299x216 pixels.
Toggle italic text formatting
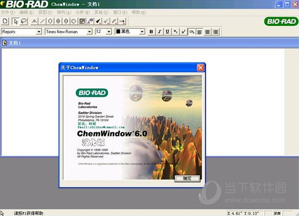159,32
